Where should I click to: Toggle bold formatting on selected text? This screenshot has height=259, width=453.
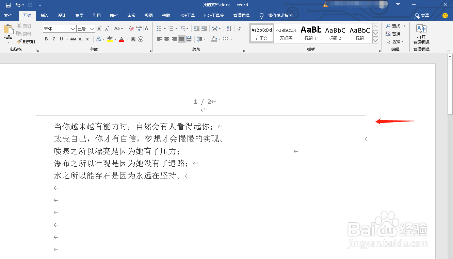(46, 39)
